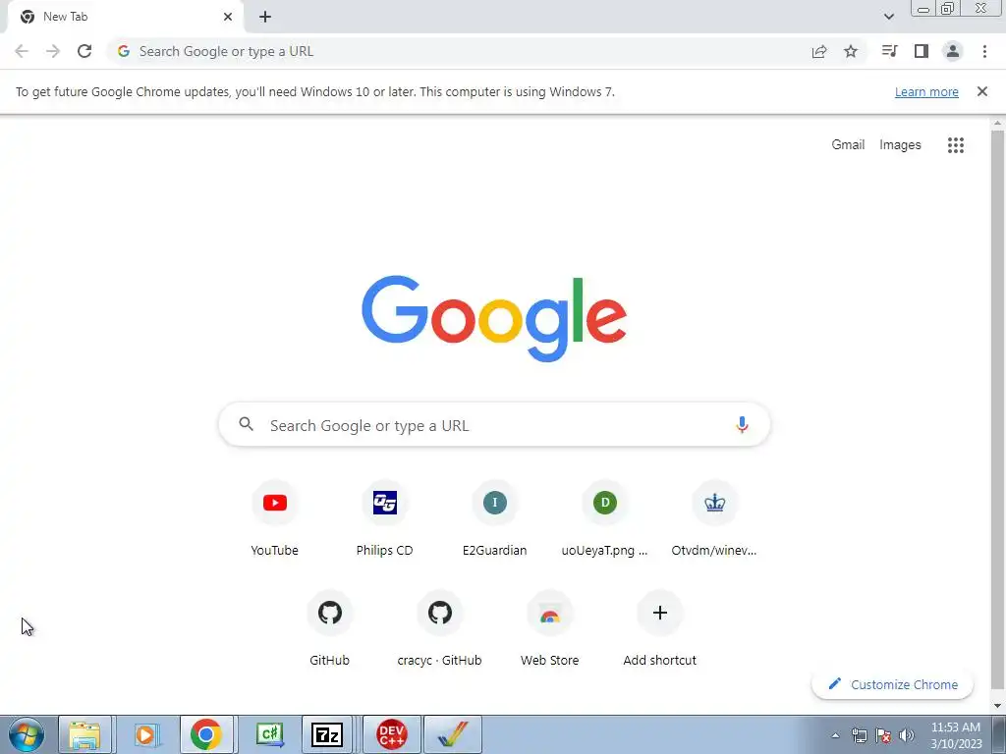The width and height of the screenshot is (1006, 754).
Task: Open the cracyc · GitHub shortcut
Action: coord(440,629)
